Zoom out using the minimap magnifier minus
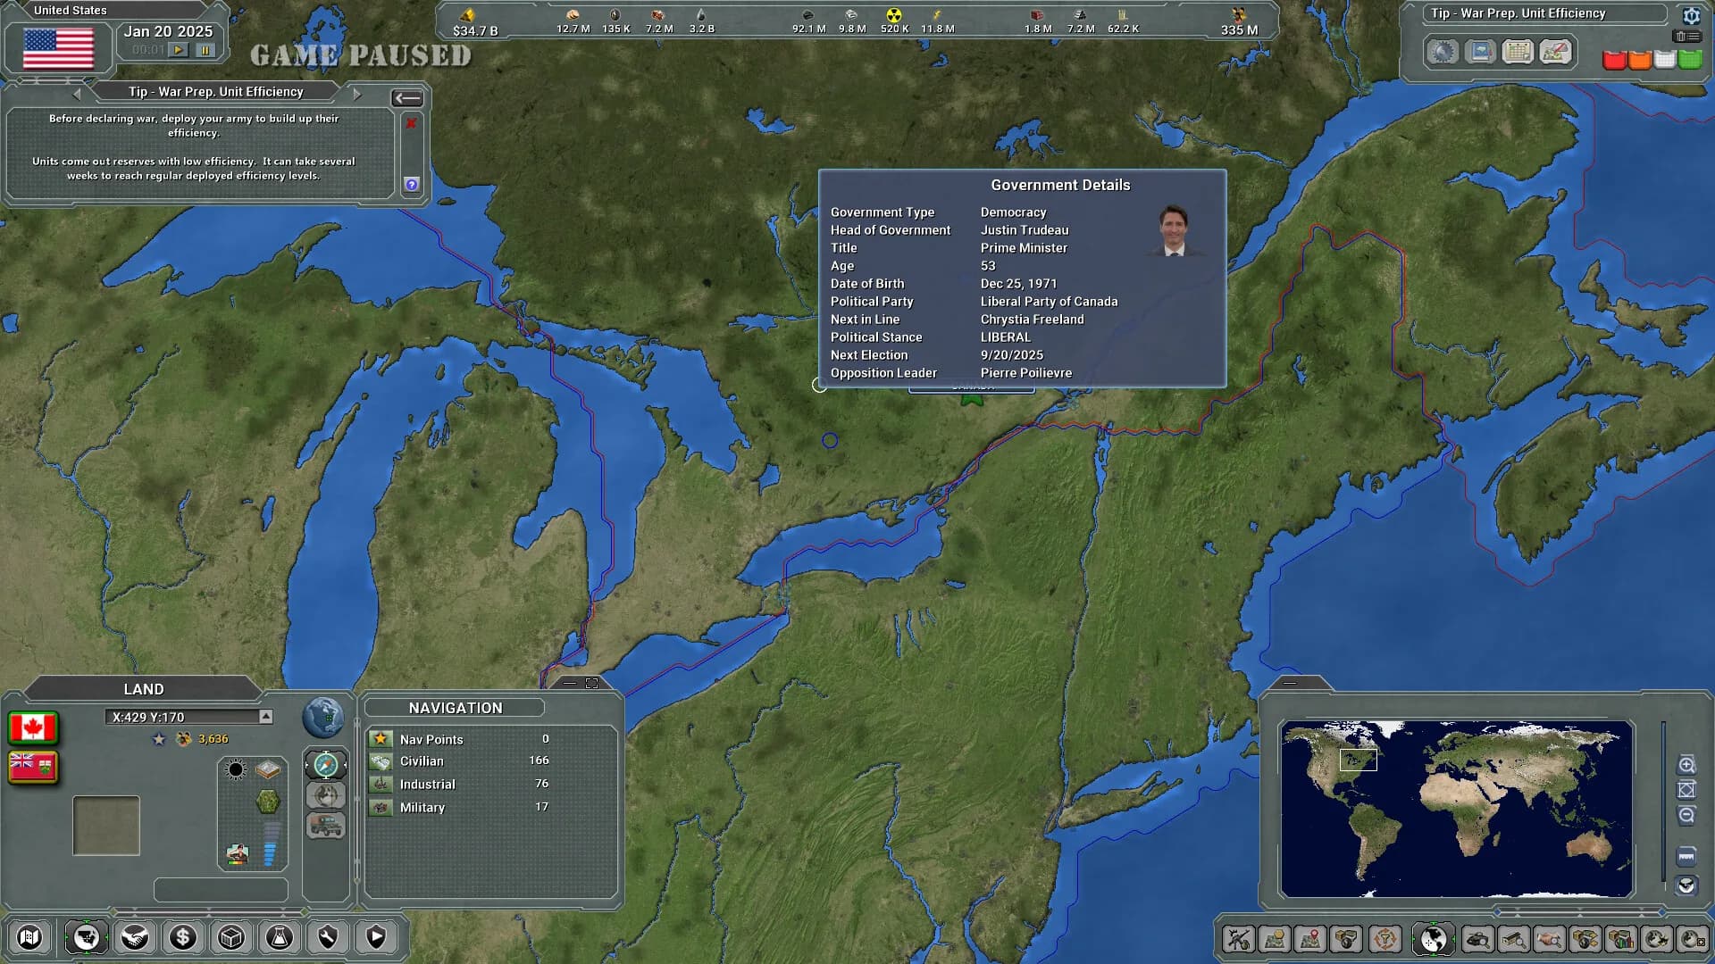Viewport: 1715px width, 964px height. (x=1686, y=815)
